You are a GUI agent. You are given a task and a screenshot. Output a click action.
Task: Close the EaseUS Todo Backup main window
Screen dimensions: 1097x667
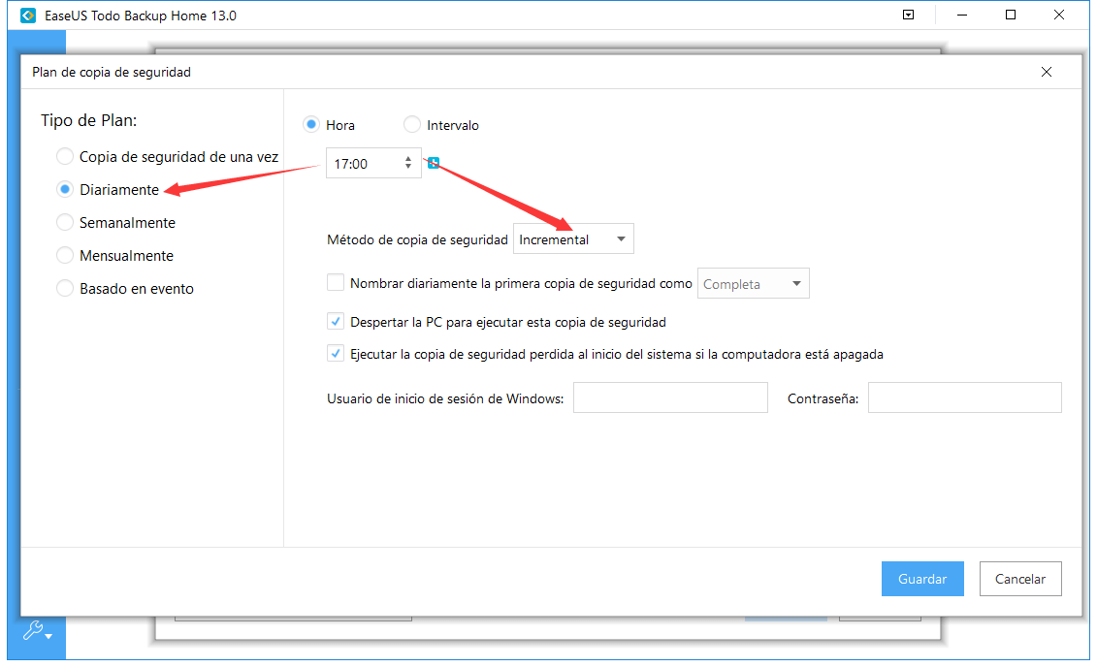[1058, 15]
